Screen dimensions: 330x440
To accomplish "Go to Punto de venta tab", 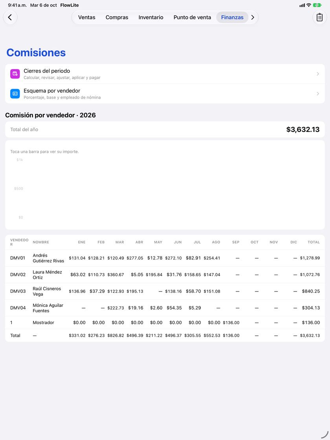I will coord(192,17).
